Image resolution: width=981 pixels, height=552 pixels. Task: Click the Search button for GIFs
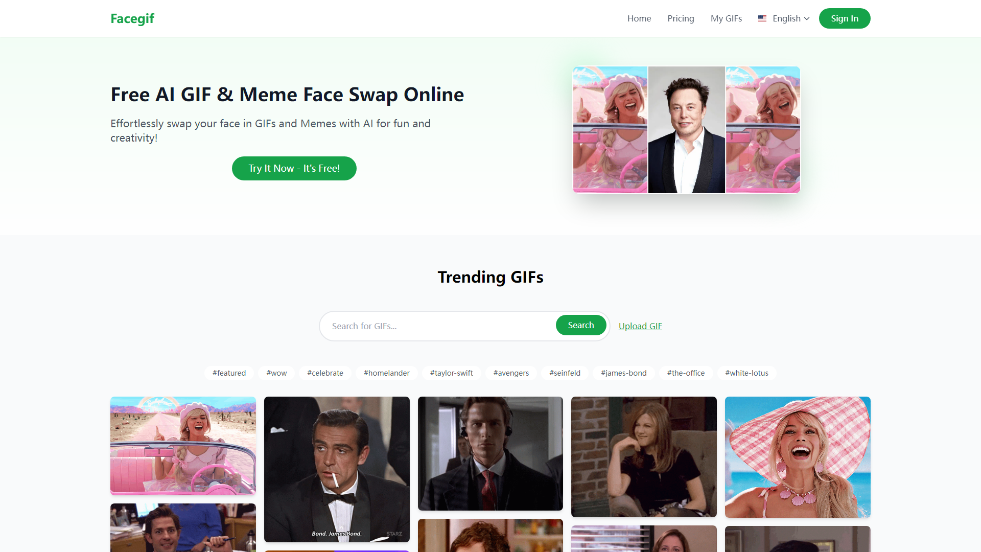click(x=580, y=325)
